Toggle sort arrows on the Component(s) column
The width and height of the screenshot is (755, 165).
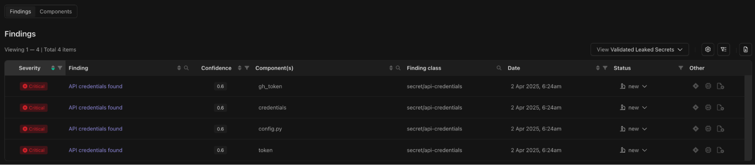[391, 68]
